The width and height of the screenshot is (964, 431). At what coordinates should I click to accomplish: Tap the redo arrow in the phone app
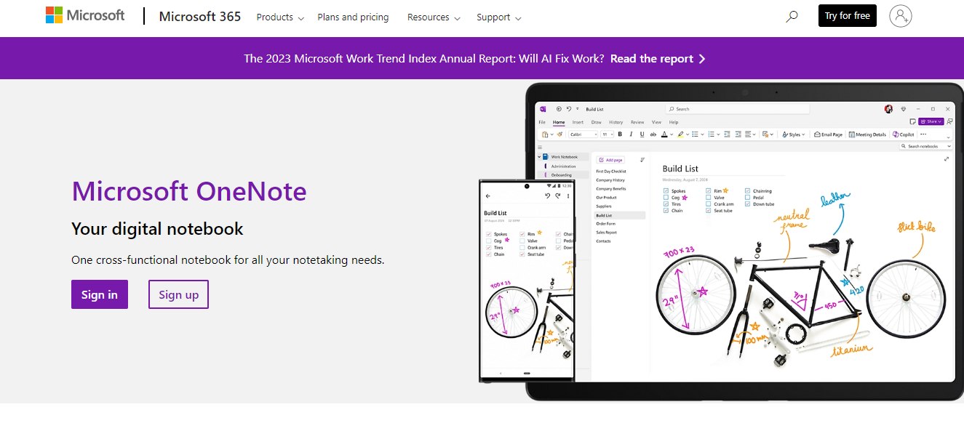pos(558,196)
